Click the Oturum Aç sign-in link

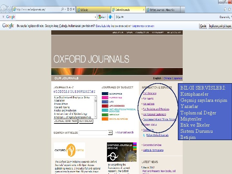pos(225,17)
